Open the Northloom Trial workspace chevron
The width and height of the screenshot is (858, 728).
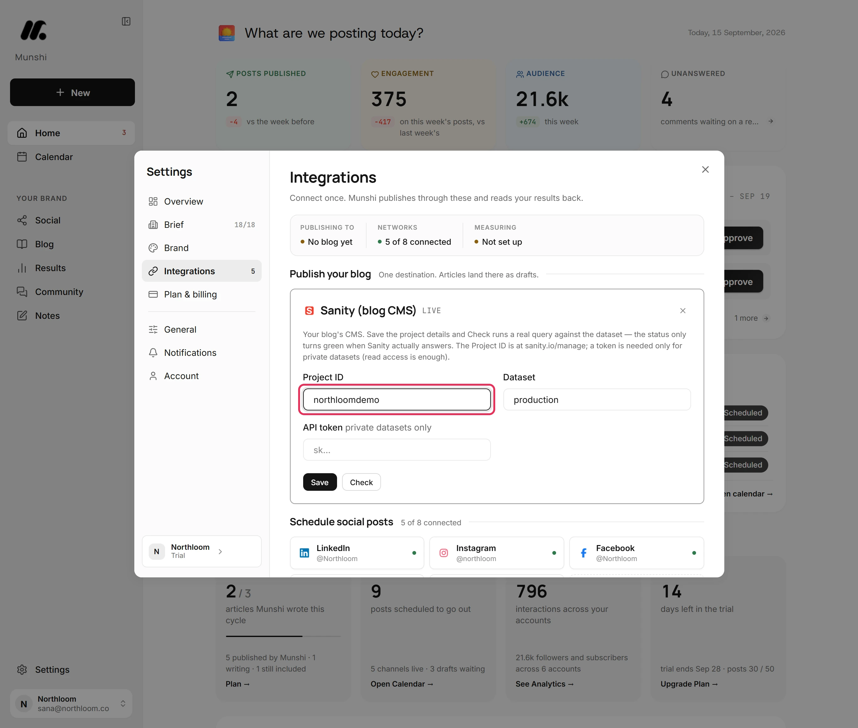point(220,551)
